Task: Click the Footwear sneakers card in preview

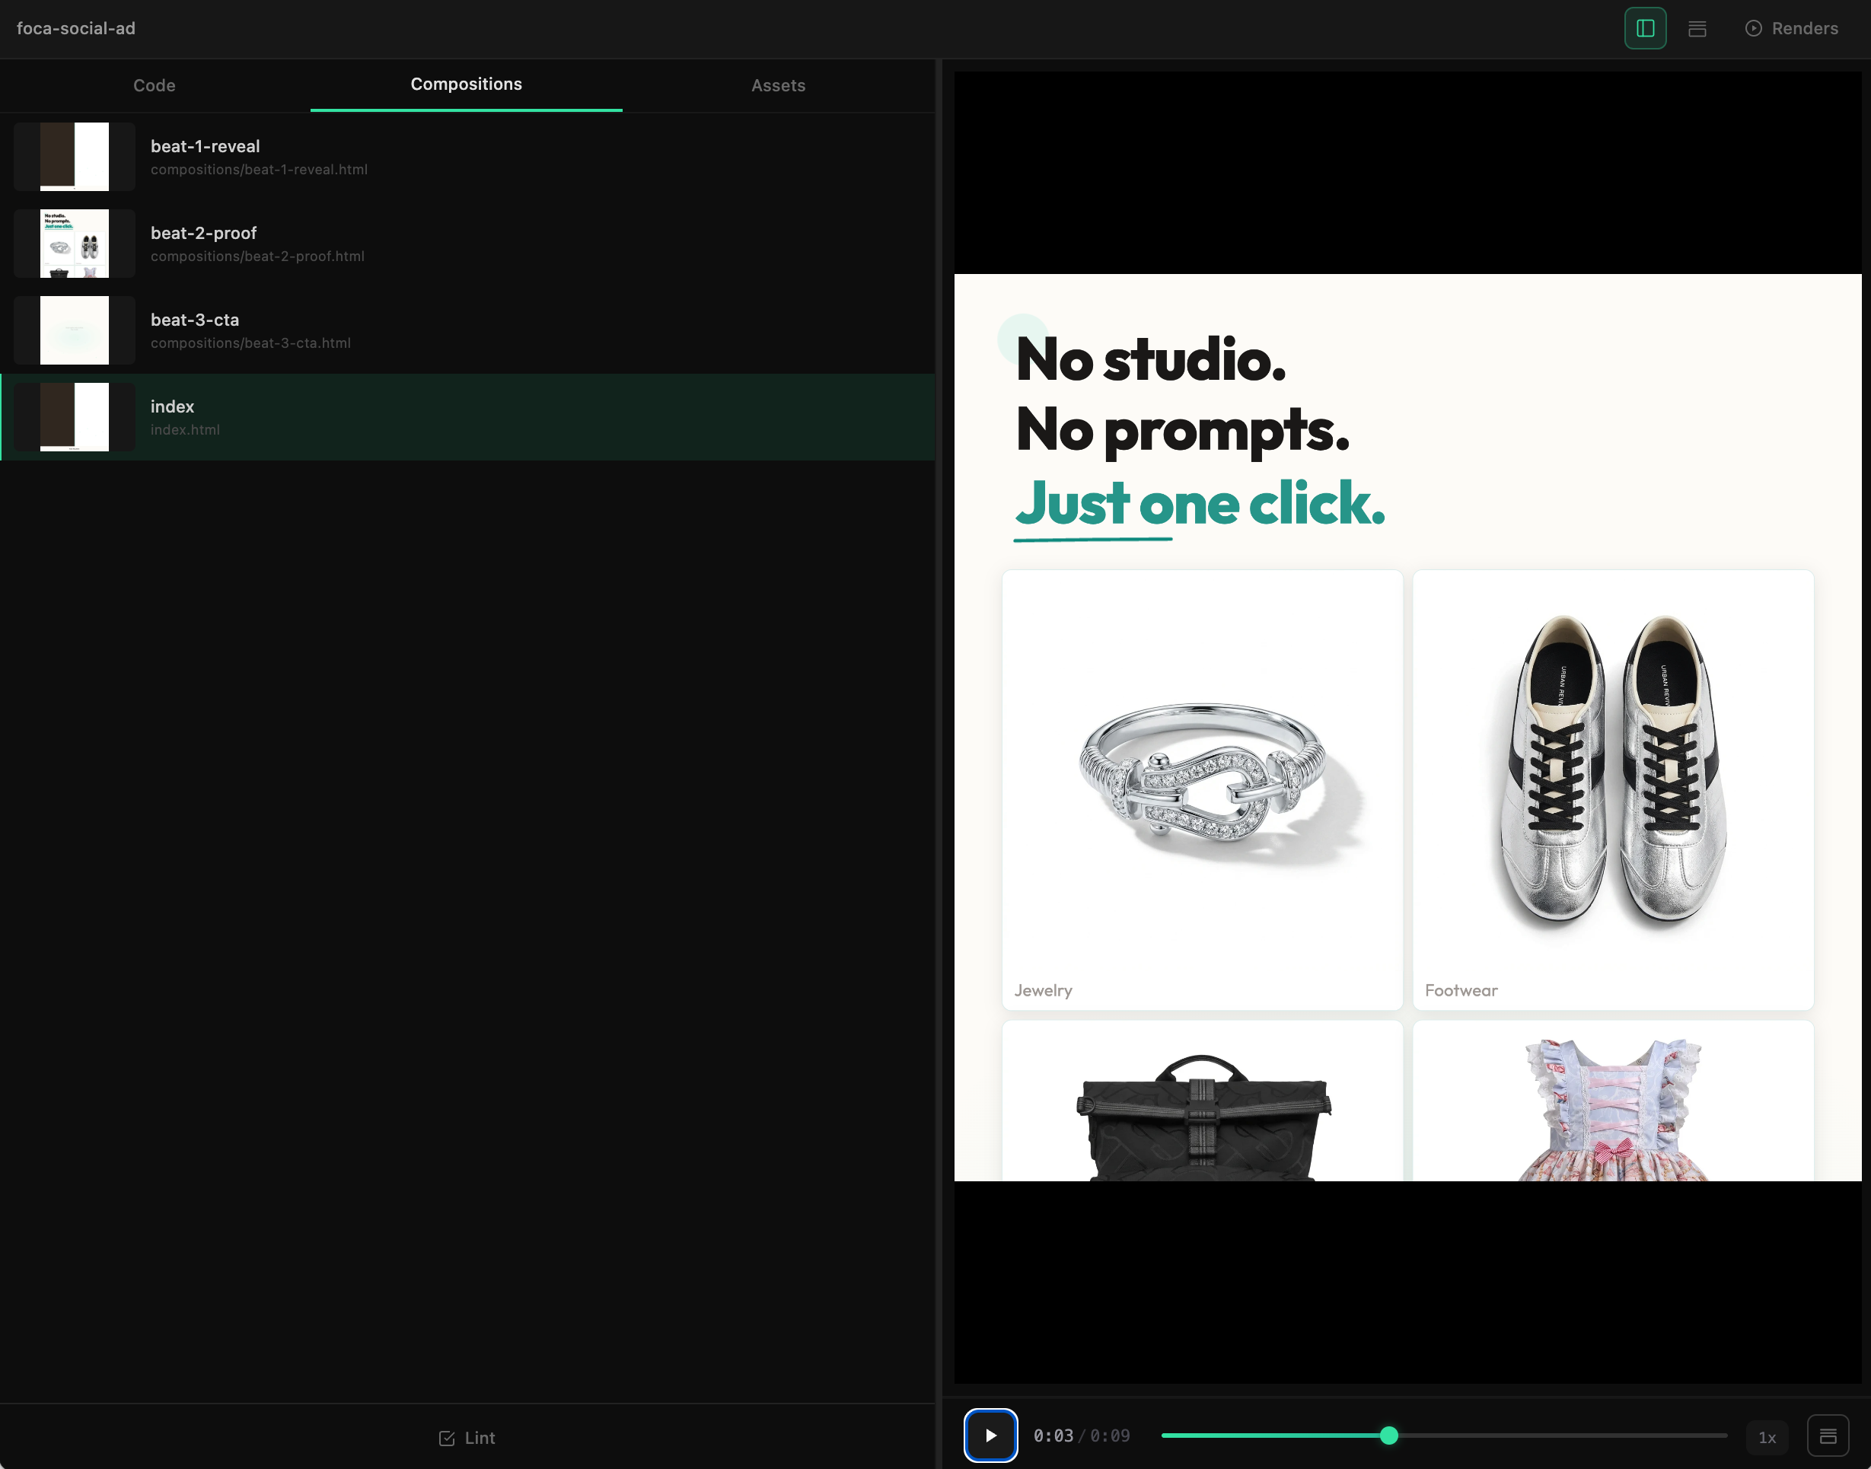Action: [1612, 789]
